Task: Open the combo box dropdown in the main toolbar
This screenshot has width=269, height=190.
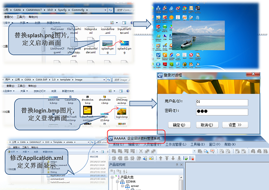Action: point(194,151)
